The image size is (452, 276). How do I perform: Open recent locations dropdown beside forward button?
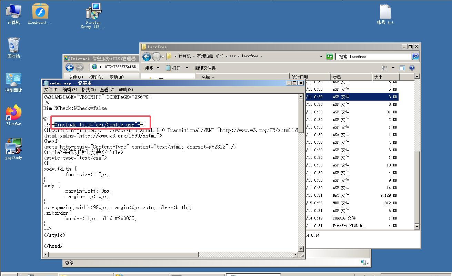pyautogui.click(x=163, y=57)
